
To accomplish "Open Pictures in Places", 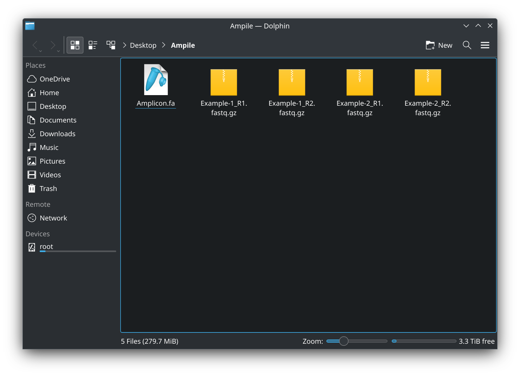I will (x=71, y=161).
